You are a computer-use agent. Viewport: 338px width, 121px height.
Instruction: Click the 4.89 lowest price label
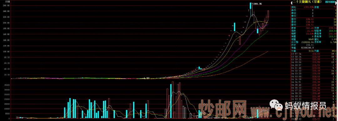click(146, 78)
